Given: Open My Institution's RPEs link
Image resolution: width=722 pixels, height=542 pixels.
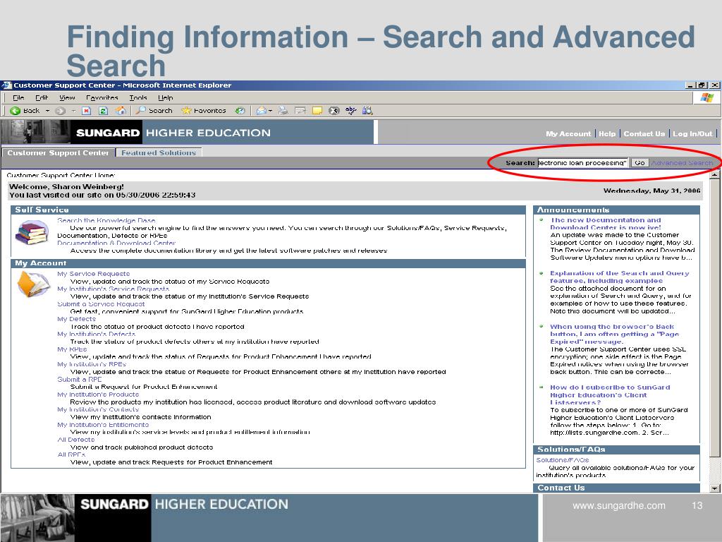Looking at the screenshot, I should point(92,364).
